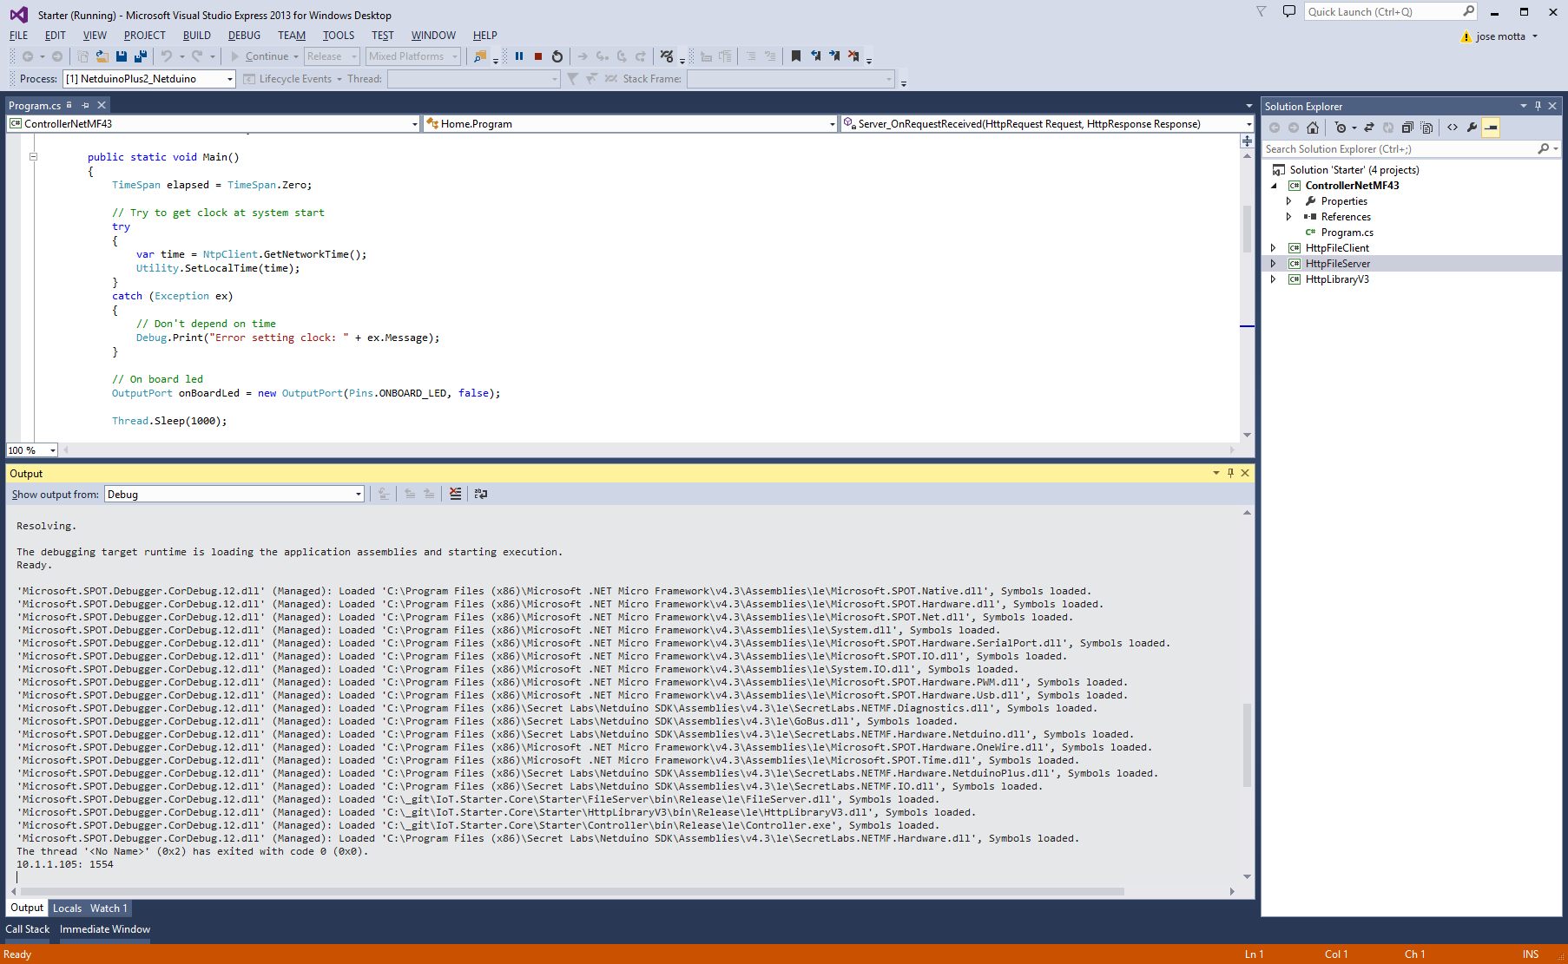Click Save All icon in toolbar
The width and height of the screenshot is (1568, 964).
coord(141,56)
